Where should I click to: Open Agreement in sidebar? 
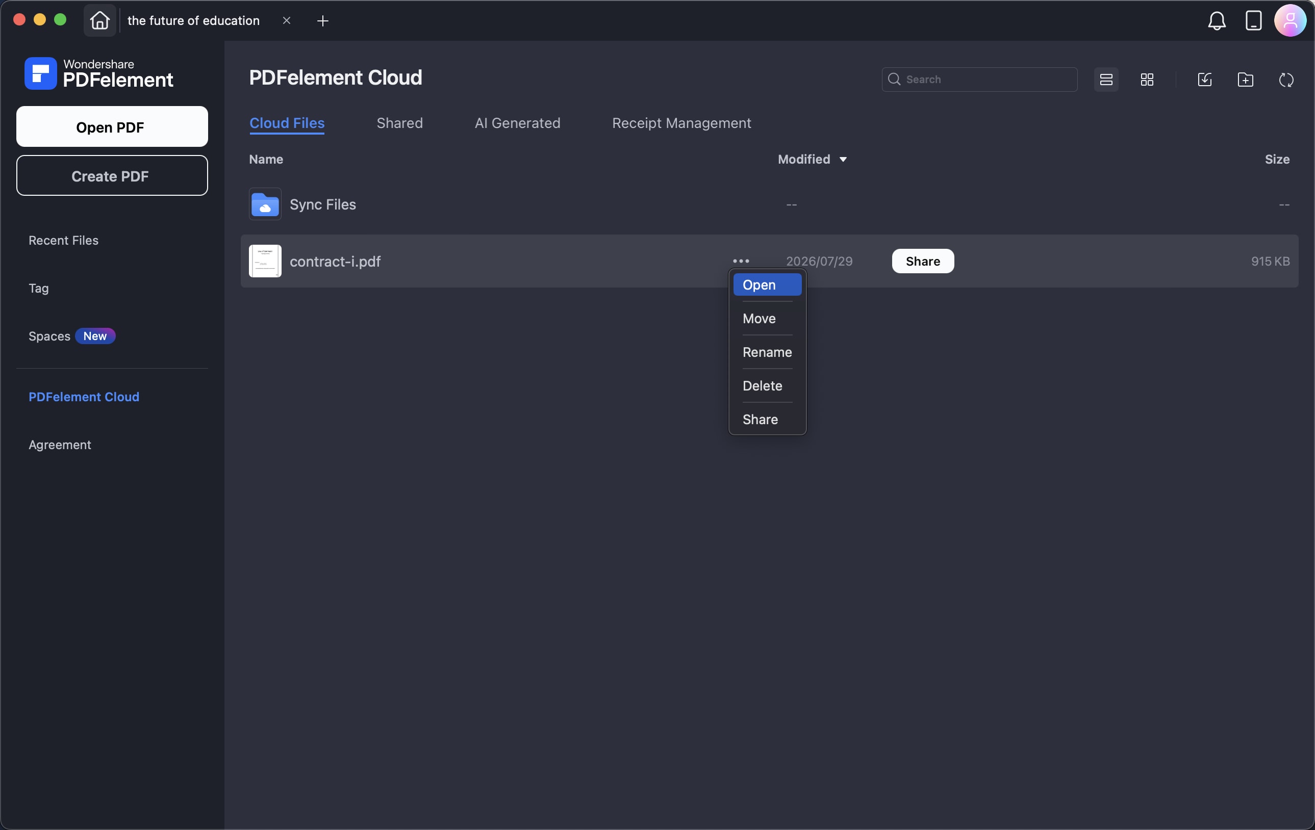click(60, 445)
